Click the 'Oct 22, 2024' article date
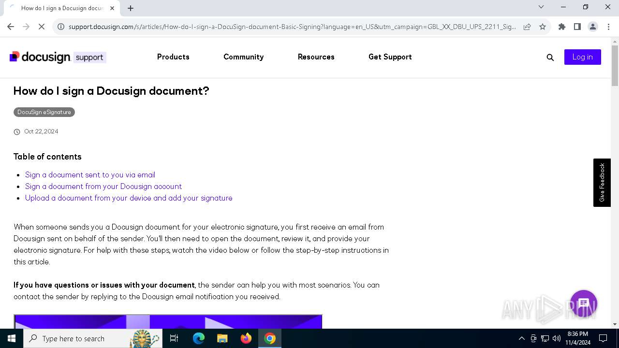This screenshot has height=348, width=619. (41, 131)
